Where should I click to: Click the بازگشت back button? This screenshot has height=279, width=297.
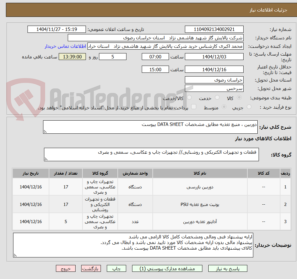coord(91,269)
